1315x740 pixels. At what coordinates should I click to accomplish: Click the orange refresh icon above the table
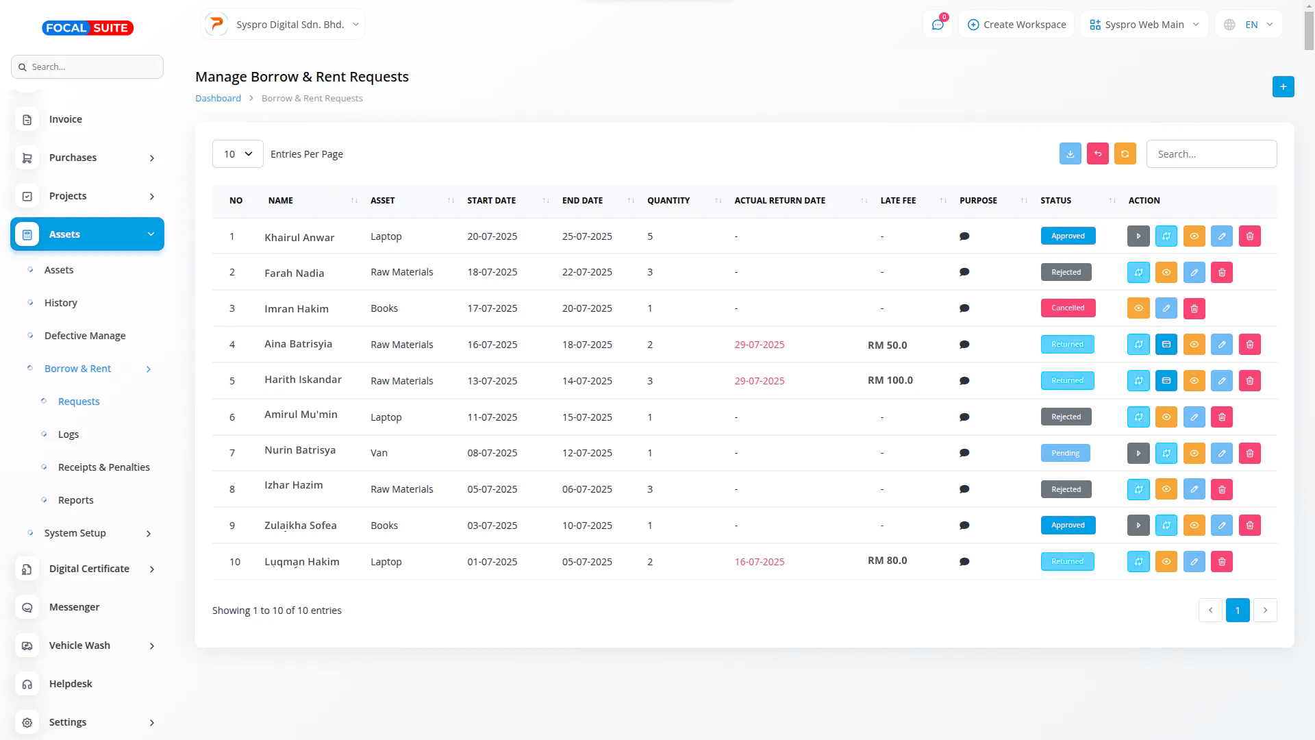pos(1125,154)
